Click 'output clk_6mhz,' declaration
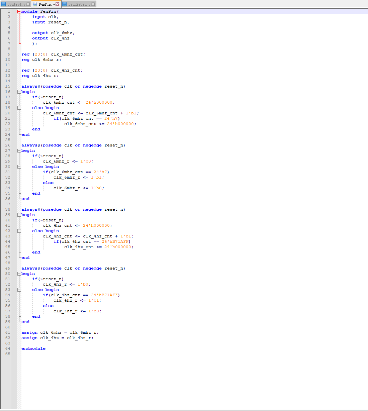Image resolution: width=368 pixels, height=411 pixels. (54, 33)
